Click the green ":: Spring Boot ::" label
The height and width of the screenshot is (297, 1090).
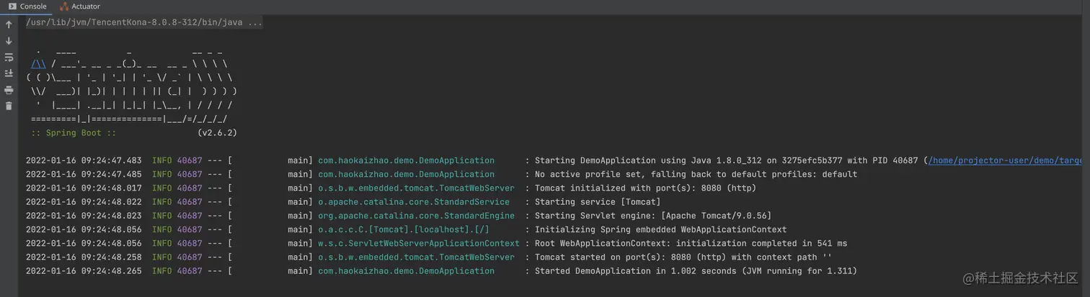[74, 133]
